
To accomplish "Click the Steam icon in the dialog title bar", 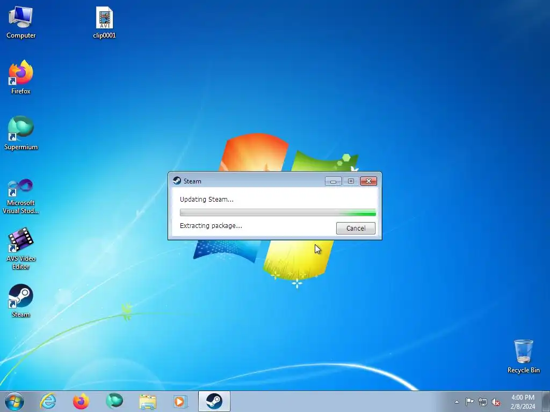I will [x=177, y=181].
